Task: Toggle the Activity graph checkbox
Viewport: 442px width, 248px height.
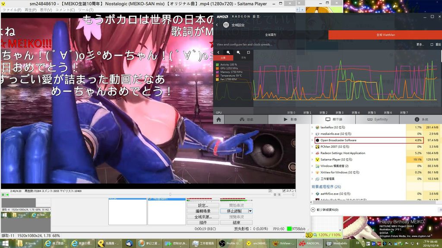Action: (218, 65)
